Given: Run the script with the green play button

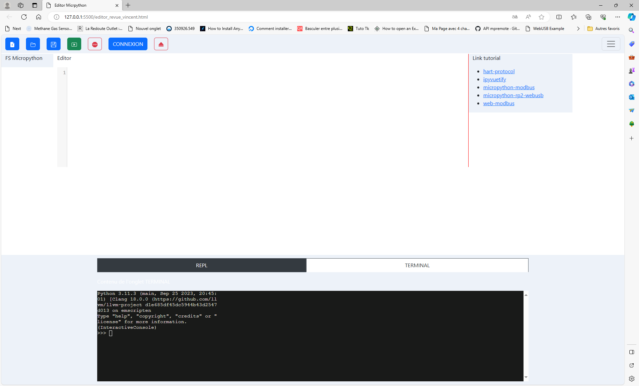Looking at the screenshot, I should (x=74, y=44).
